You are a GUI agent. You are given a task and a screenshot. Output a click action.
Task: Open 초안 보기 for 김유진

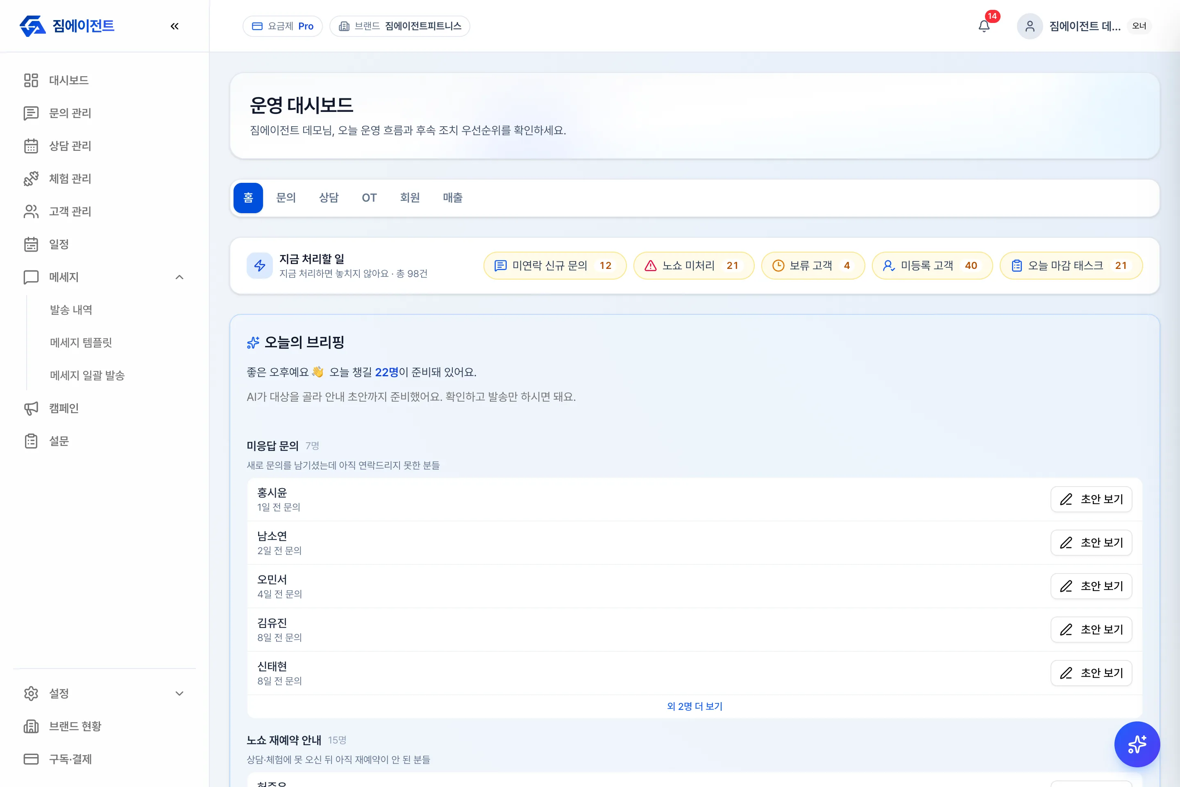(x=1091, y=630)
